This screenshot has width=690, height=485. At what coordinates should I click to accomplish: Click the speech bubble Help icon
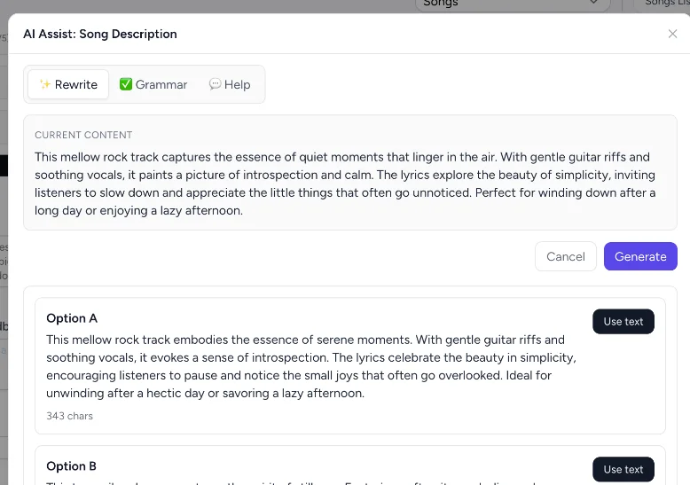coord(215,85)
